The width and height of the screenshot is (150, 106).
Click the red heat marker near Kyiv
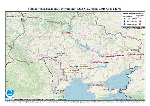[x=62, y=35]
